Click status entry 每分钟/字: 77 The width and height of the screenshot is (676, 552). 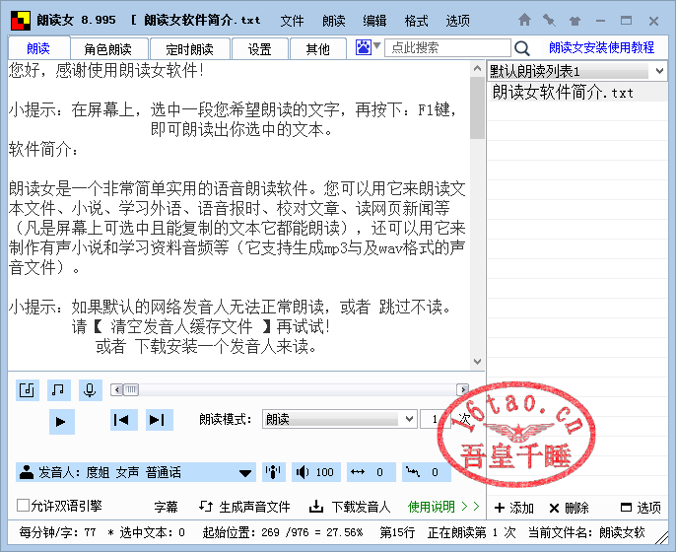[57, 532]
